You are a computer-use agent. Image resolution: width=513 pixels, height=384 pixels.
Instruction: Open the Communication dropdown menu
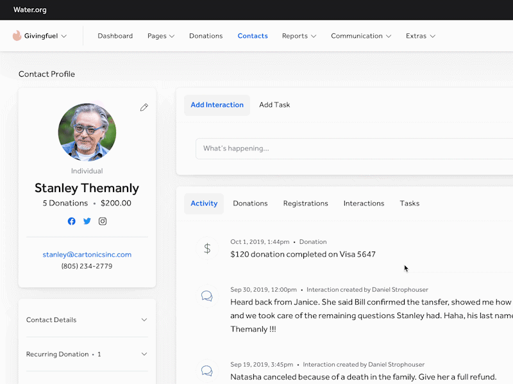361,36
